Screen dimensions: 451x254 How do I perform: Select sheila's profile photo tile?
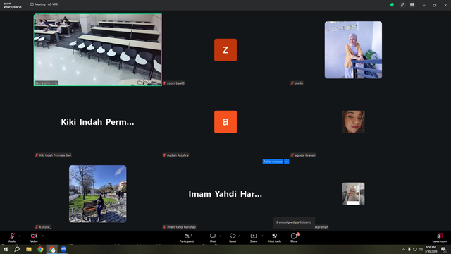(x=353, y=50)
